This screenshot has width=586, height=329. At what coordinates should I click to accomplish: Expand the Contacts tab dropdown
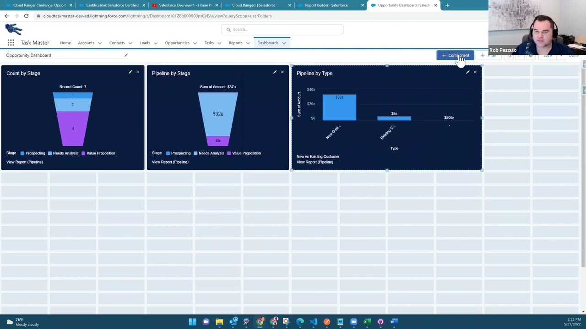tap(130, 43)
